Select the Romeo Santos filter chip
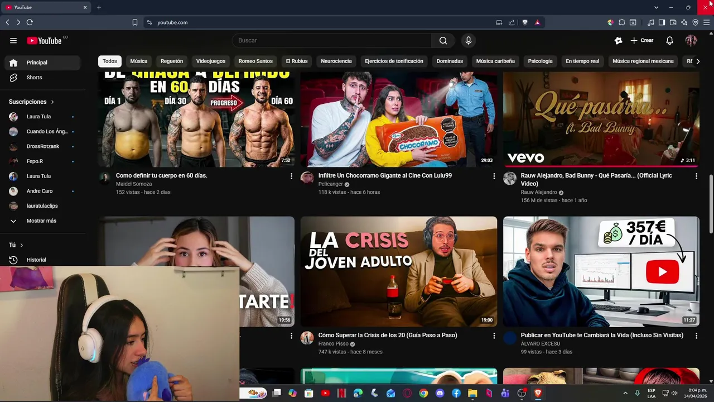This screenshot has width=714, height=402. (x=255, y=61)
